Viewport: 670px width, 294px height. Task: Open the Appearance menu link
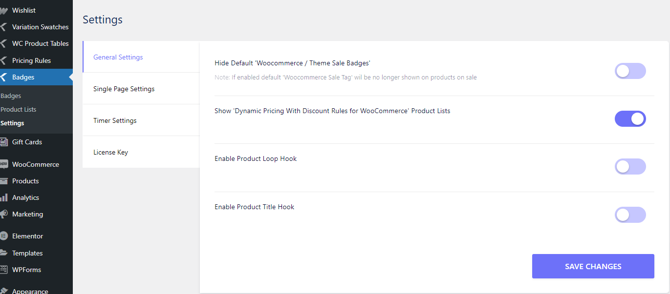point(30,291)
